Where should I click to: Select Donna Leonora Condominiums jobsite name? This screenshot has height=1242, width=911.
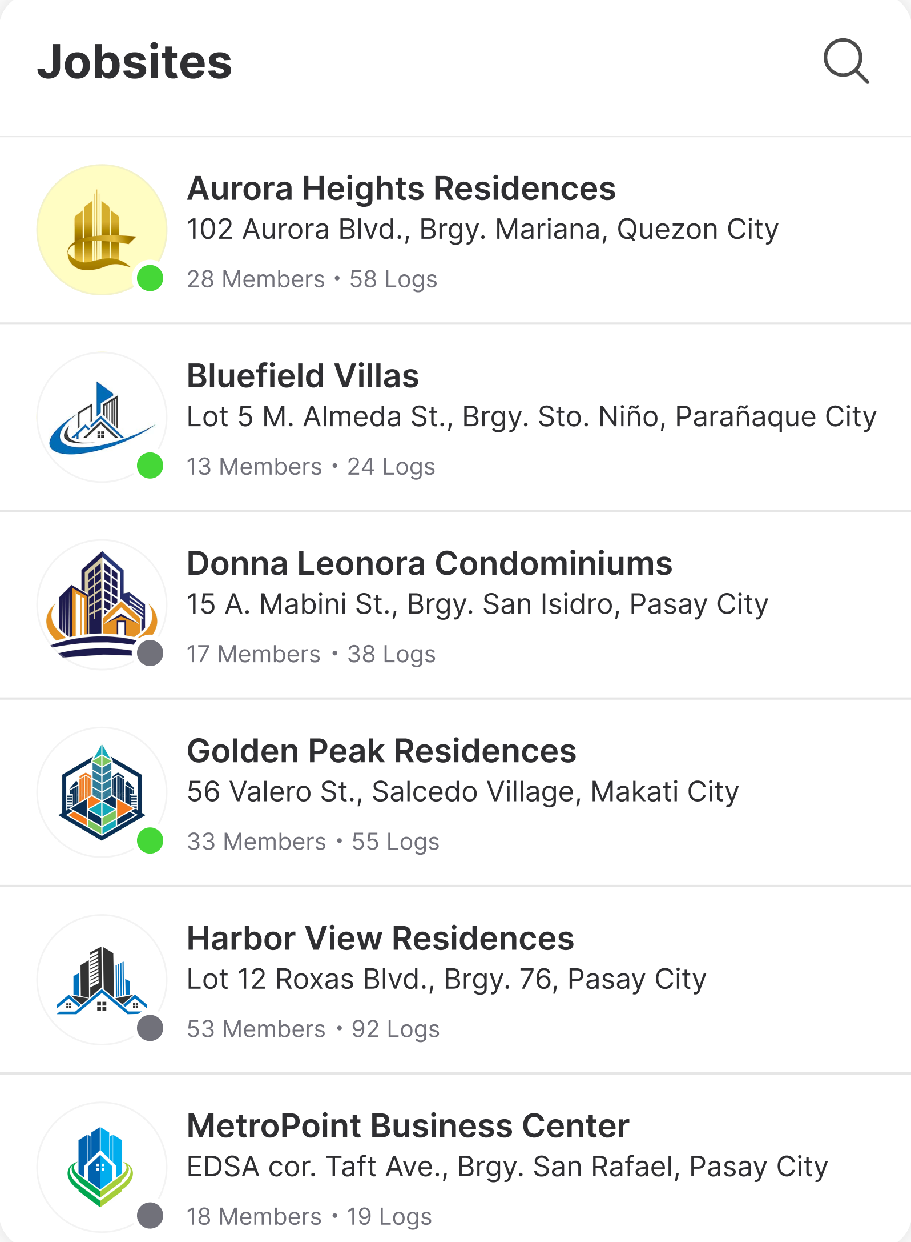[x=429, y=563]
